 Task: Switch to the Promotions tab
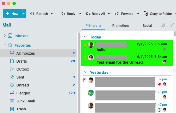[x=121, y=26]
